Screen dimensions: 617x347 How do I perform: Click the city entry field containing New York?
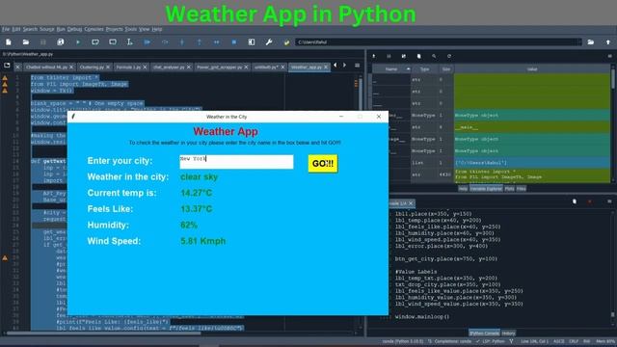click(x=236, y=162)
